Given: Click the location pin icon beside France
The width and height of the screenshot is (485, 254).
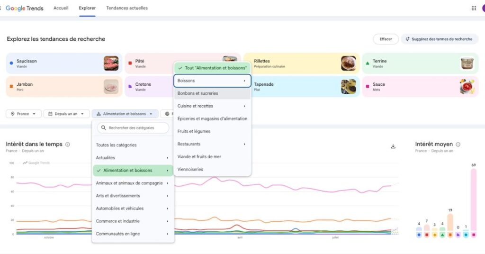Looking at the screenshot, I should coord(13,114).
